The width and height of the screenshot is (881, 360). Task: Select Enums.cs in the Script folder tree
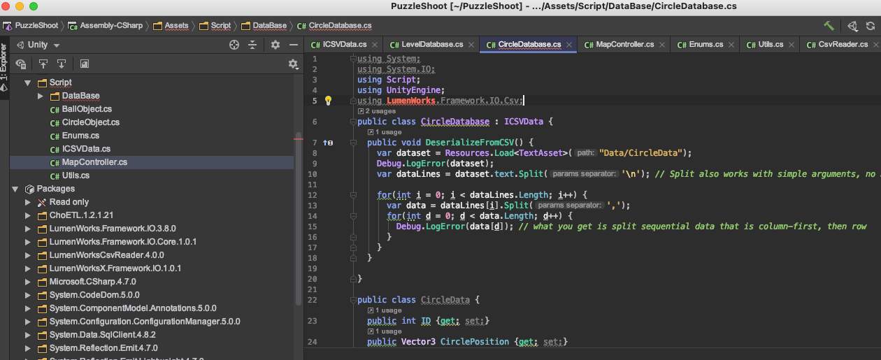[80, 136]
